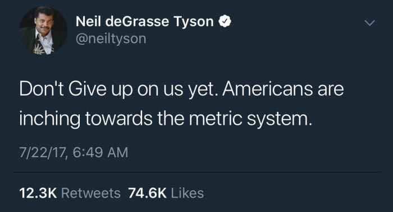Open the Retweets list label
393x212 pixels.
pos(91,194)
